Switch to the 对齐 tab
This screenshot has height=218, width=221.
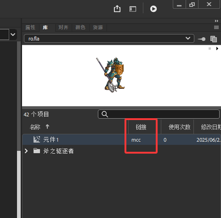pyautogui.click(x=63, y=28)
